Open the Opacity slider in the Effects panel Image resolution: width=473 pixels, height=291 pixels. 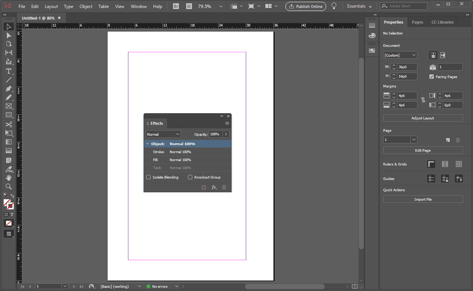point(225,134)
